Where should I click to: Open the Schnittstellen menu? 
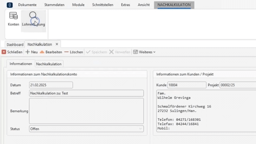(x=103, y=5)
